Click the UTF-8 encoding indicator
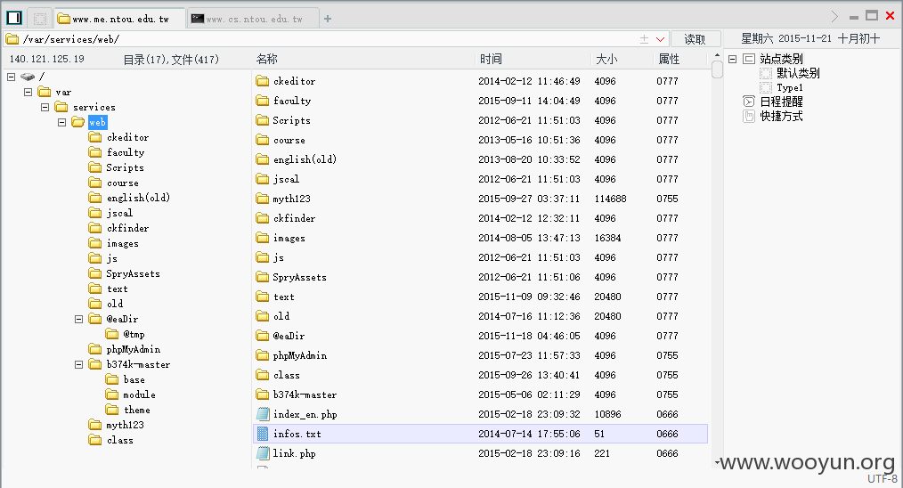 [883, 479]
